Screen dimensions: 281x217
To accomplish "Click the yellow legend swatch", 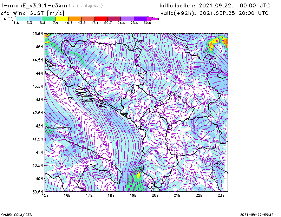I will pos(62,19).
